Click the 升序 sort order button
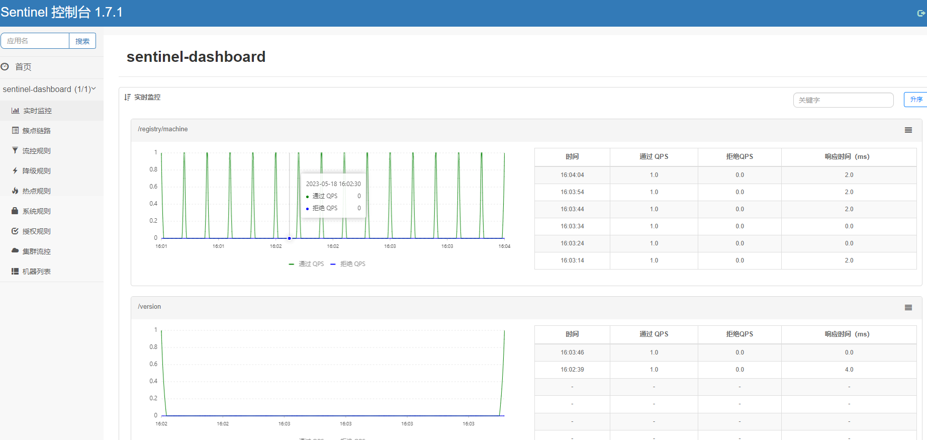The width and height of the screenshot is (927, 440). (x=916, y=100)
